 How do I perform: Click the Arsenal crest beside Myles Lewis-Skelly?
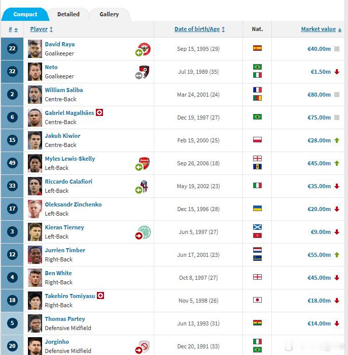tap(144, 163)
